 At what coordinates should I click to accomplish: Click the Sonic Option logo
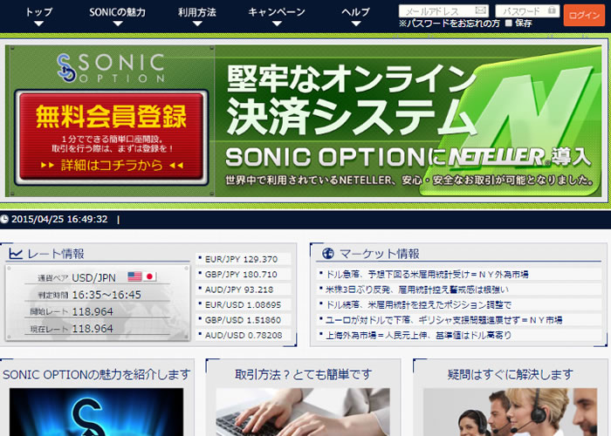[111, 68]
